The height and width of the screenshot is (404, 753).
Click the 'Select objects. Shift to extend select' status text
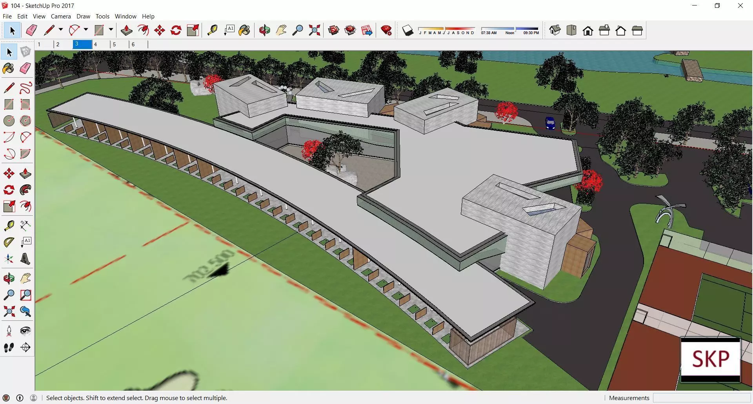[x=137, y=398]
